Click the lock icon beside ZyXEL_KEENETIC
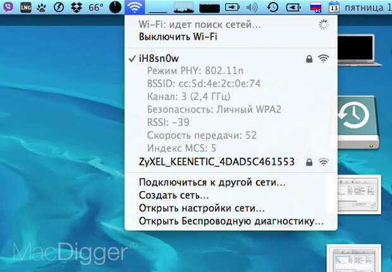This screenshot has height=272, width=392. (309, 163)
